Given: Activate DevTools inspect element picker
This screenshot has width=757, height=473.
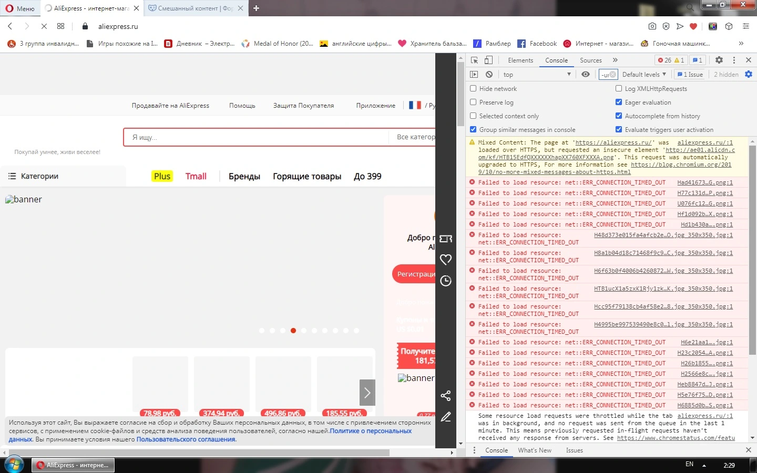Looking at the screenshot, I should (x=475, y=60).
